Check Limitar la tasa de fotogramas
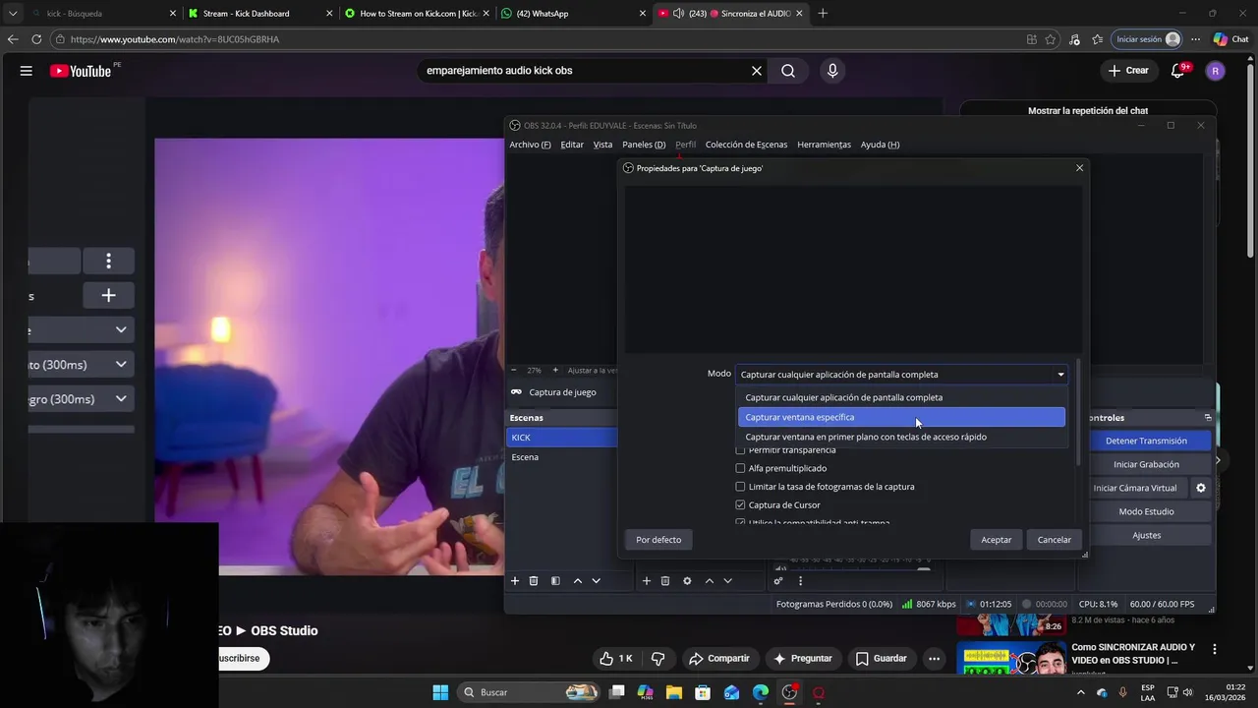Screen dimensions: 1258x708 coord(740,487)
